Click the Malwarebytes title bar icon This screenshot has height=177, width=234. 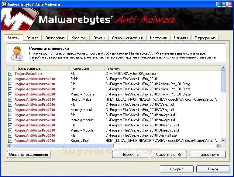click(x=4, y=4)
